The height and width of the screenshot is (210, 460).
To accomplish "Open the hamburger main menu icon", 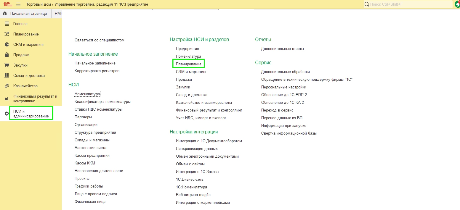I will [18, 4].
